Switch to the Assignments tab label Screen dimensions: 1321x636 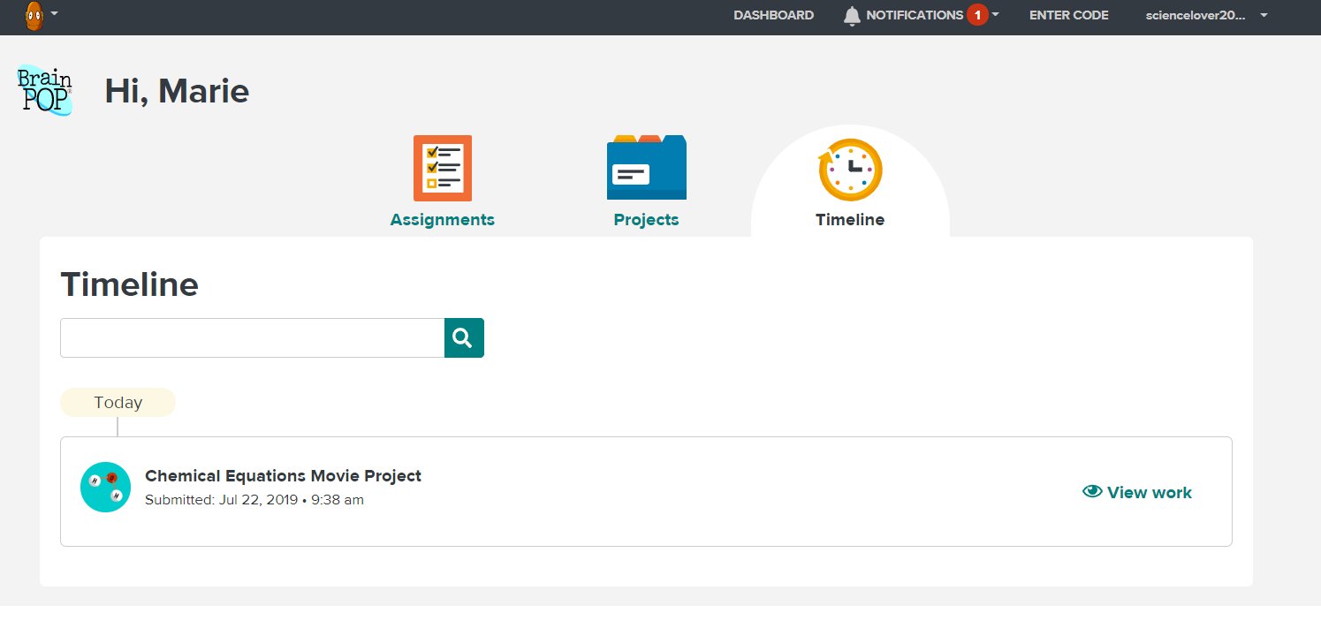point(443,220)
